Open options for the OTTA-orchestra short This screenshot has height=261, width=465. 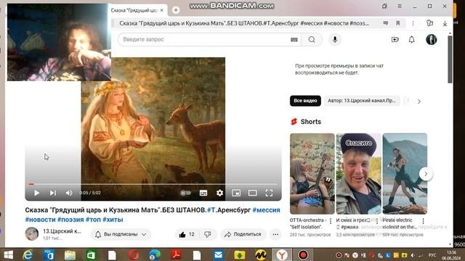(x=331, y=221)
